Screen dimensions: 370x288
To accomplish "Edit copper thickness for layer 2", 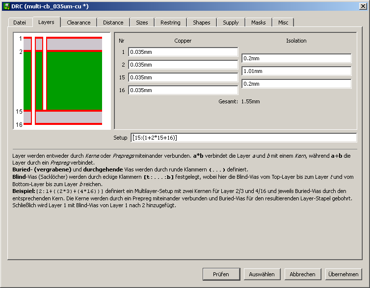I will (x=183, y=65).
